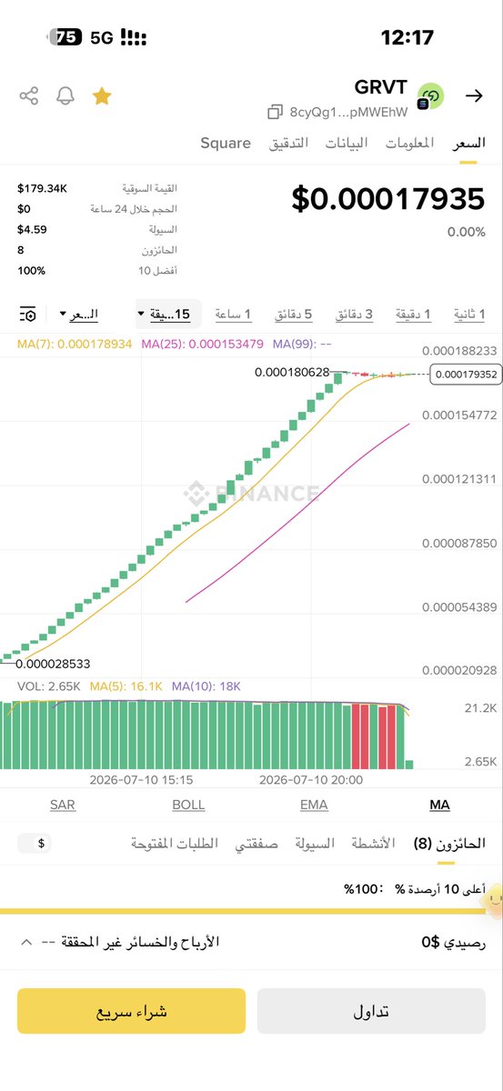Open the صفقتي tab

coord(256,843)
